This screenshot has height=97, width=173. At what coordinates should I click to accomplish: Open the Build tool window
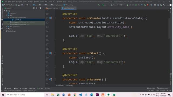point(16,88)
